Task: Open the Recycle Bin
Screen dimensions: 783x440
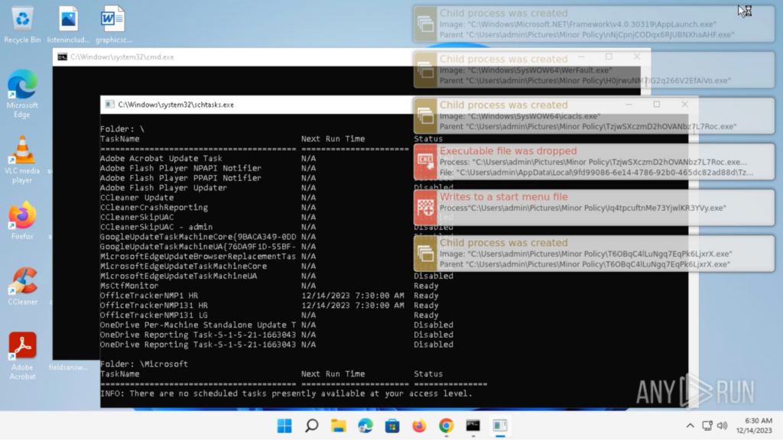Action: pos(22,17)
